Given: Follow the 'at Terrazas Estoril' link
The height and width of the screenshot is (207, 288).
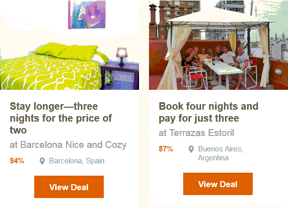Looking at the screenshot, I should click(x=196, y=133).
